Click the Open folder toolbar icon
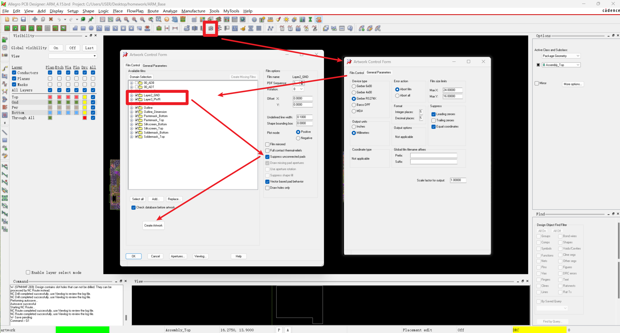This screenshot has width=620, height=333. [x=15, y=19]
